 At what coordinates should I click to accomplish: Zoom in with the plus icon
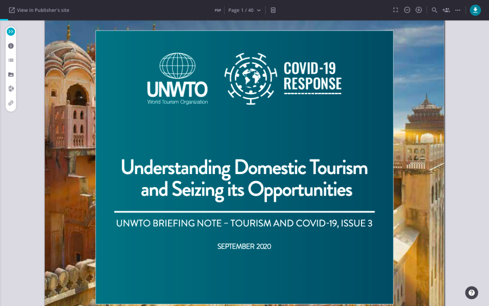coord(419,10)
